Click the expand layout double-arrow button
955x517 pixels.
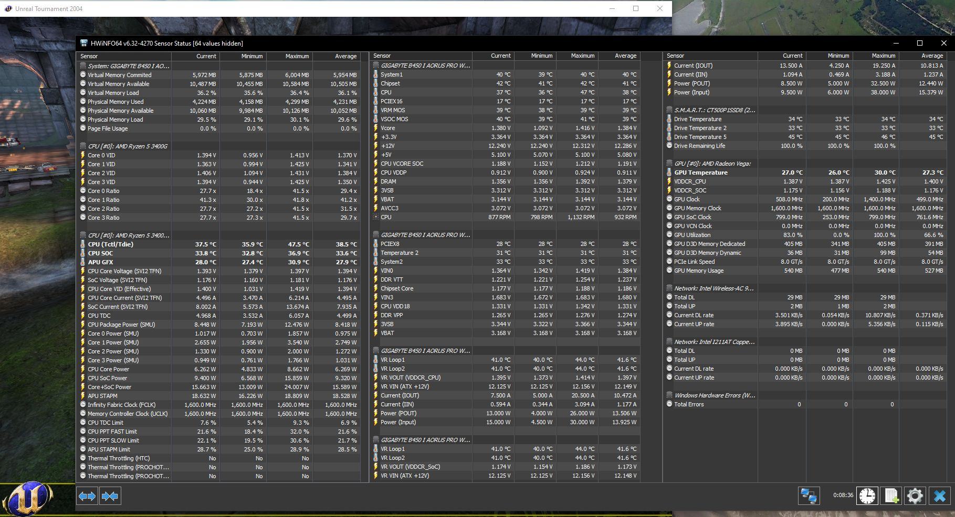(x=87, y=496)
